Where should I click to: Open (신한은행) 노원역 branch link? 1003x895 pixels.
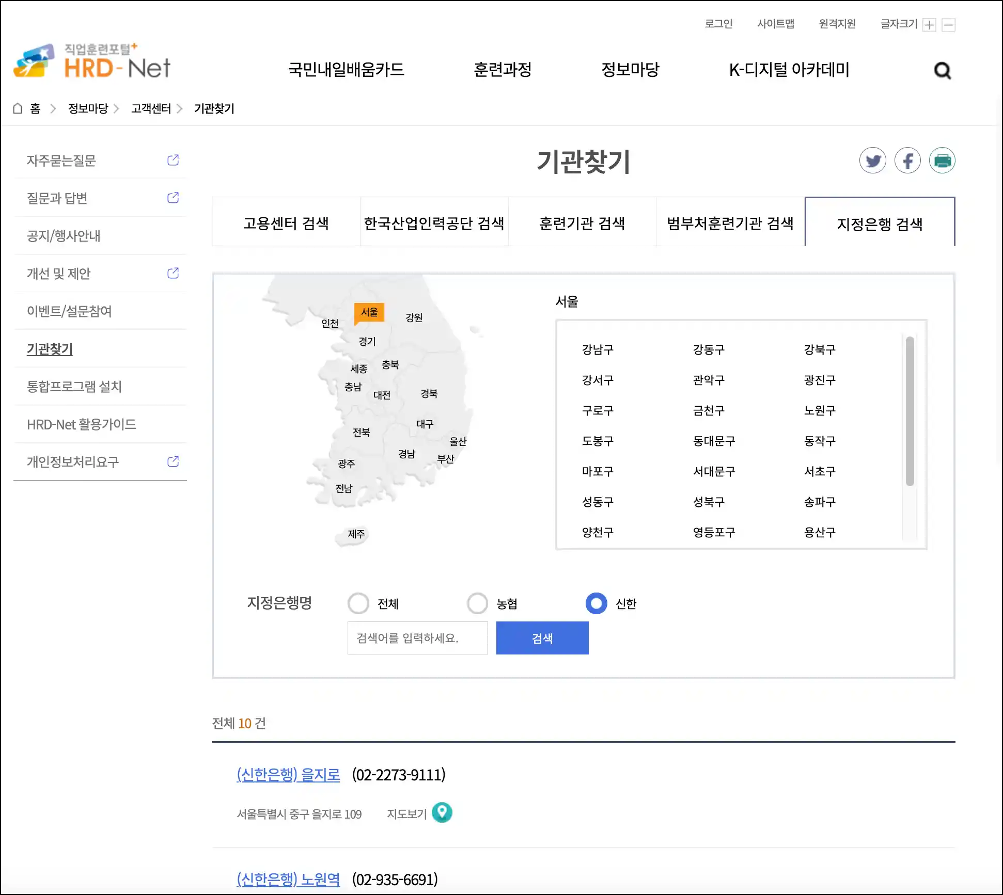point(288,879)
